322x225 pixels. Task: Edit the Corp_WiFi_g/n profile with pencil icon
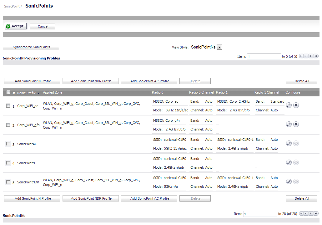tap(289, 124)
